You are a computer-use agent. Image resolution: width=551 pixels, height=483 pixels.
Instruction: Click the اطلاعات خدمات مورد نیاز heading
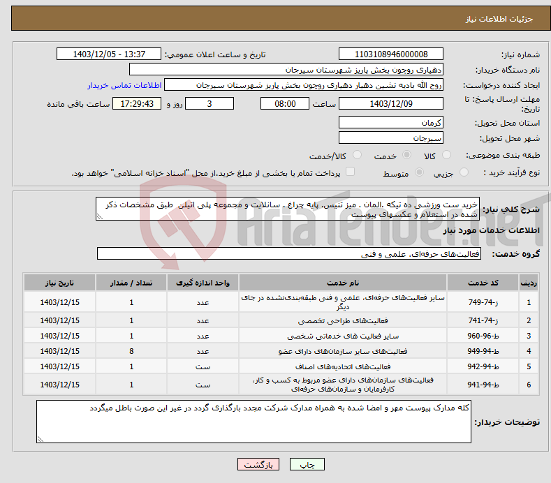(x=491, y=230)
